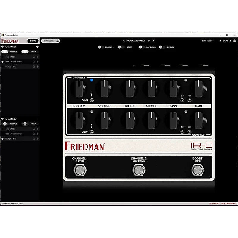Enable the PRESENCE toggle for Channel 1
Viewport: 238px width, 238px height.
[5, 52]
